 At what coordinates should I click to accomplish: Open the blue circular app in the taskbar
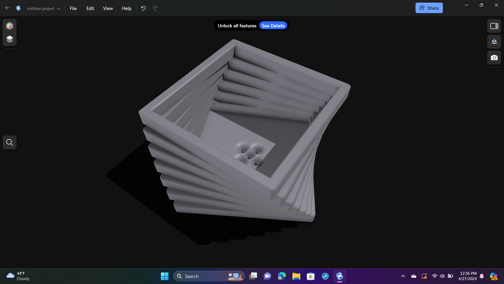(325, 276)
